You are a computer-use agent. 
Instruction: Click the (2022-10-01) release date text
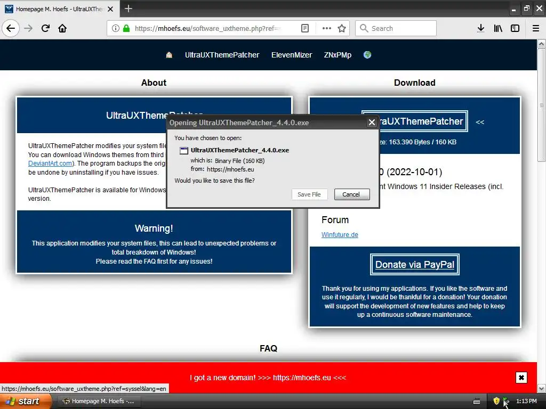point(414,172)
